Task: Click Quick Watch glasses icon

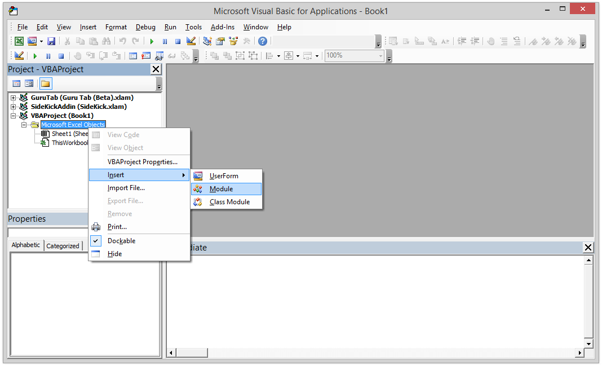Action: tap(172, 56)
